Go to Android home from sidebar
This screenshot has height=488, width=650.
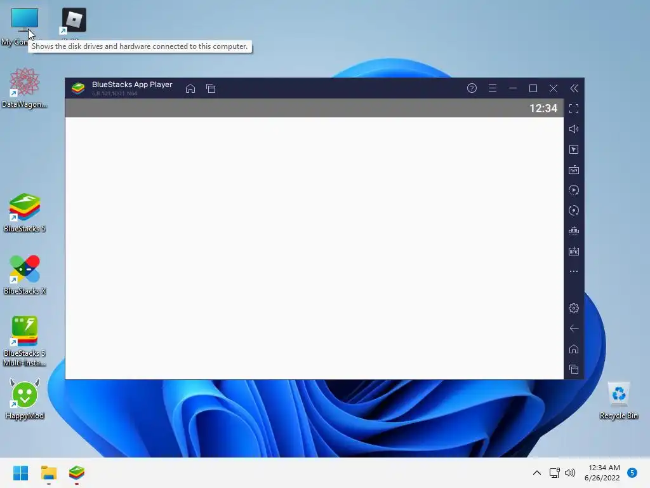point(574,349)
